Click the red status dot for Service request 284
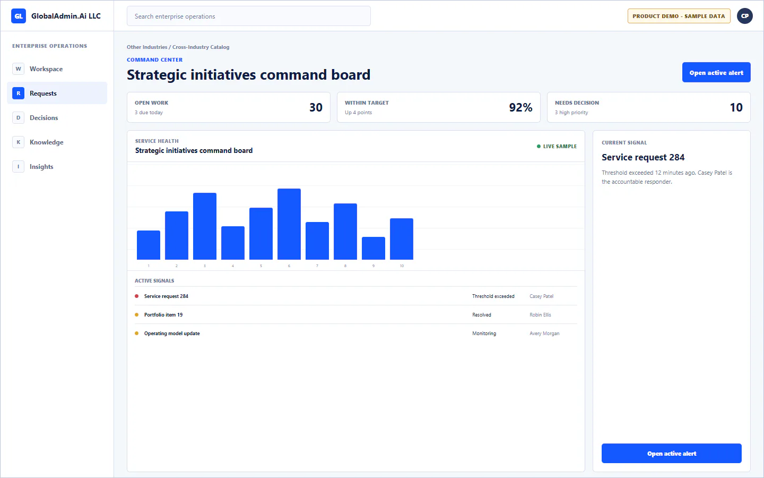Image resolution: width=764 pixels, height=478 pixels. [x=137, y=296]
